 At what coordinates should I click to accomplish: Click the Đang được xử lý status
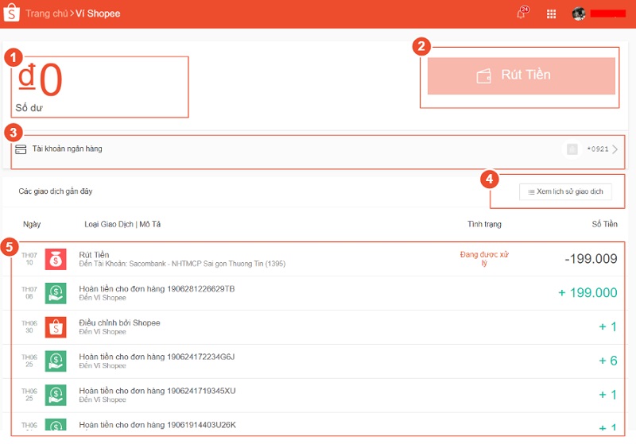[485, 259]
